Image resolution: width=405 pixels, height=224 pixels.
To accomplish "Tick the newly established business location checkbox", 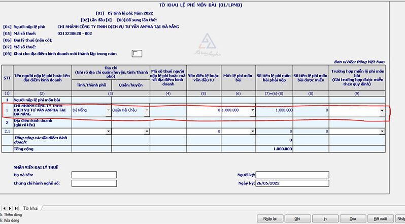I will pyautogui.click(x=137, y=53).
